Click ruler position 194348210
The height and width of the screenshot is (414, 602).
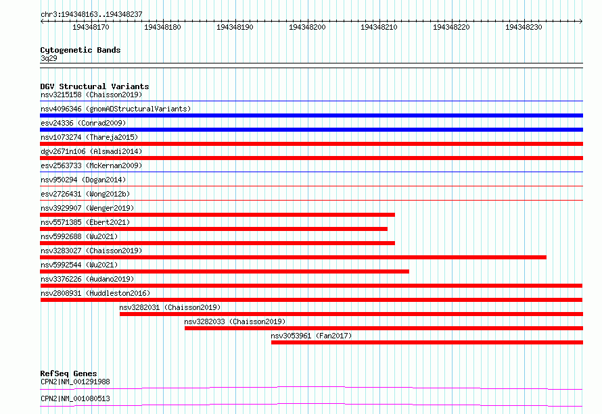click(379, 27)
